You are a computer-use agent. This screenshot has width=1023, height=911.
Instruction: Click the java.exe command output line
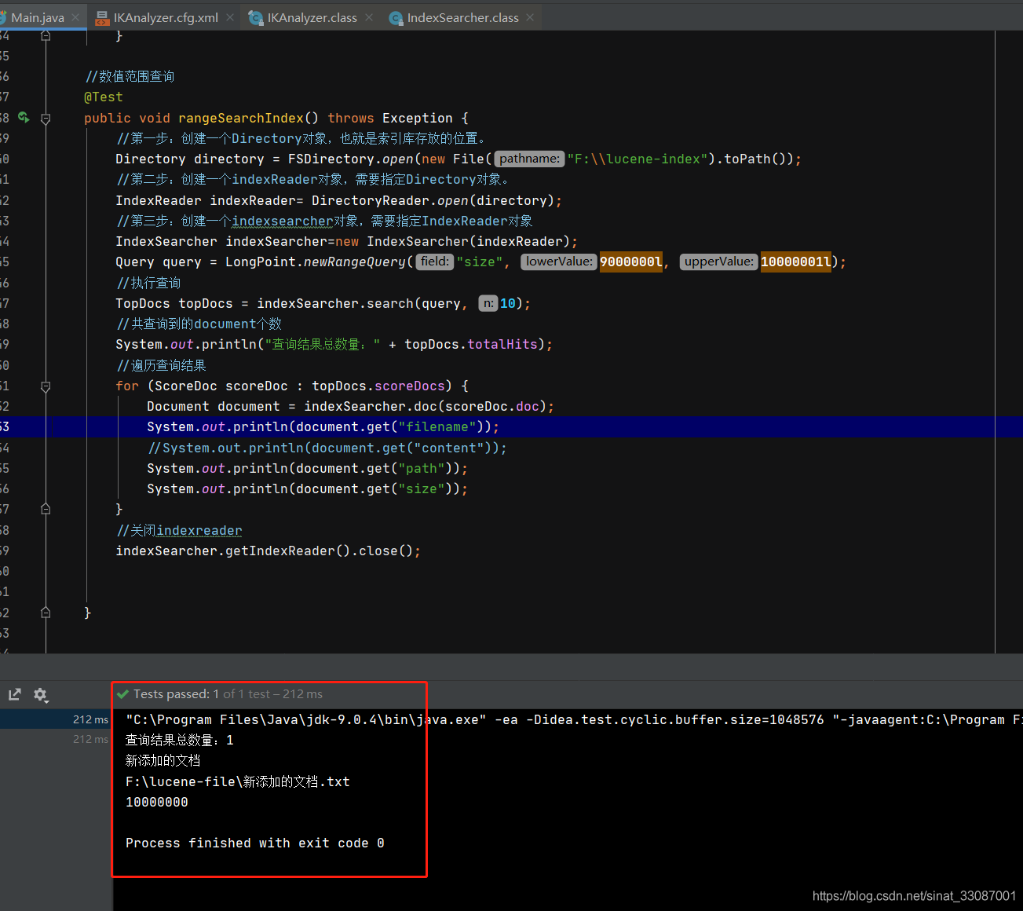pyautogui.click(x=573, y=719)
